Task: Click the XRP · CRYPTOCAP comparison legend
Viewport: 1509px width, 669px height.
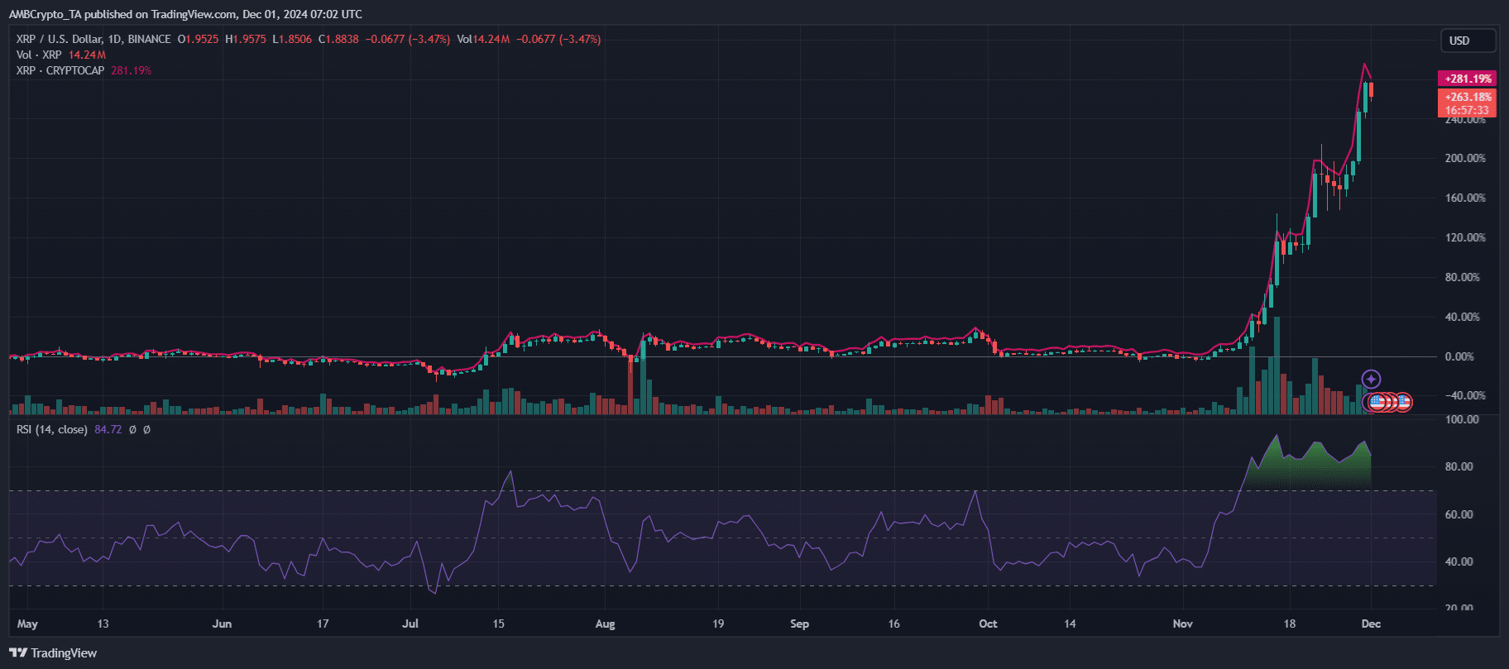Action: (x=60, y=70)
